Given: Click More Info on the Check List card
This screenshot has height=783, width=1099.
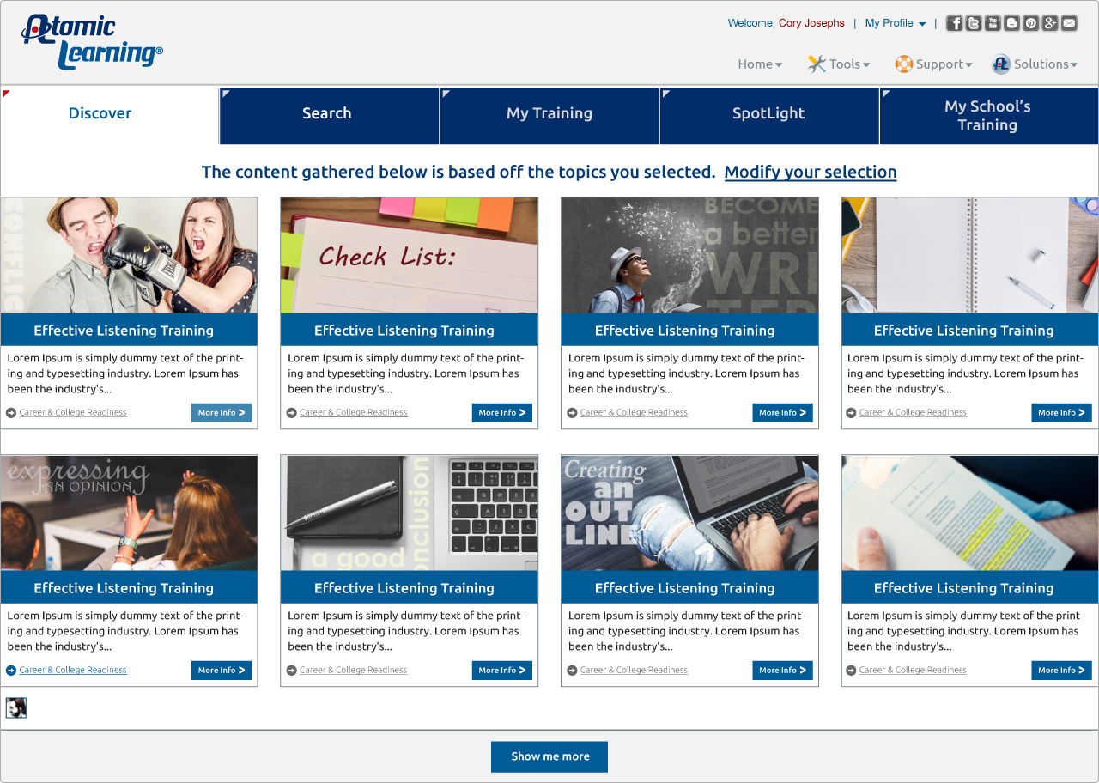Looking at the screenshot, I should point(501,413).
